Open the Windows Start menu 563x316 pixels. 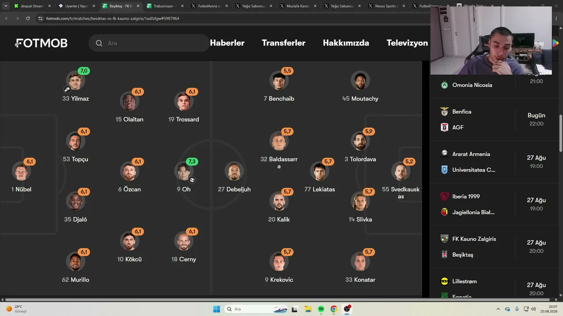click(216, 309)
